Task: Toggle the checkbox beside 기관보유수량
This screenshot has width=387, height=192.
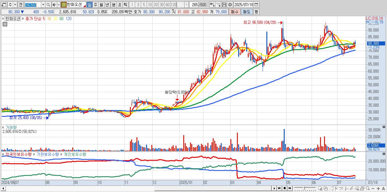Action: (x=34, y=154)
